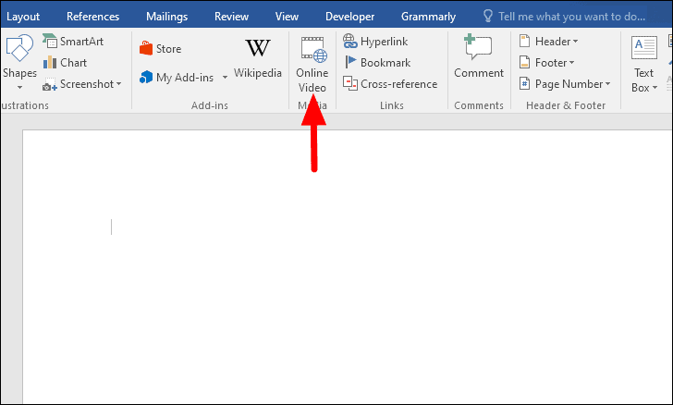Click the Comments group label

pyautogui.click(x=479, y=105)
